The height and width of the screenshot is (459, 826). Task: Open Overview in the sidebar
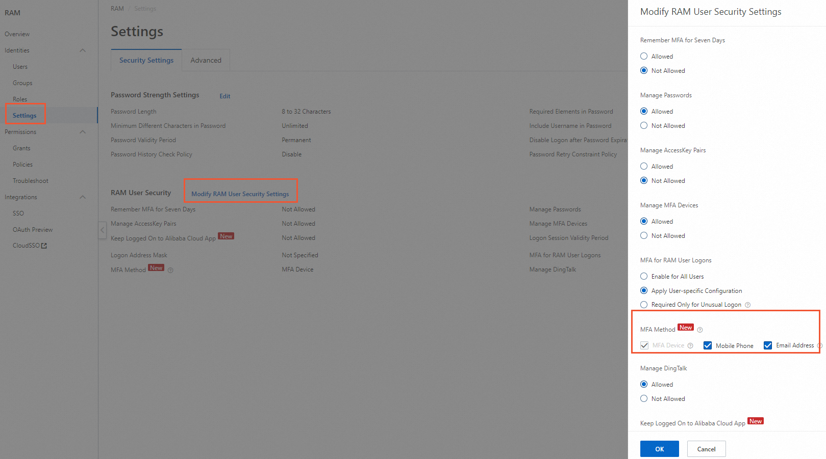click(x=17, y=34)
